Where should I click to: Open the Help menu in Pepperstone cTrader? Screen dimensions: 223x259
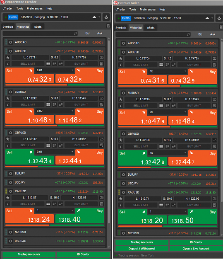click(49, 9)
